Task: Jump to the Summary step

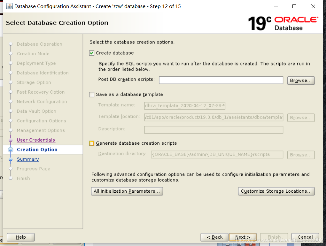Action: [x=28, y=159]
